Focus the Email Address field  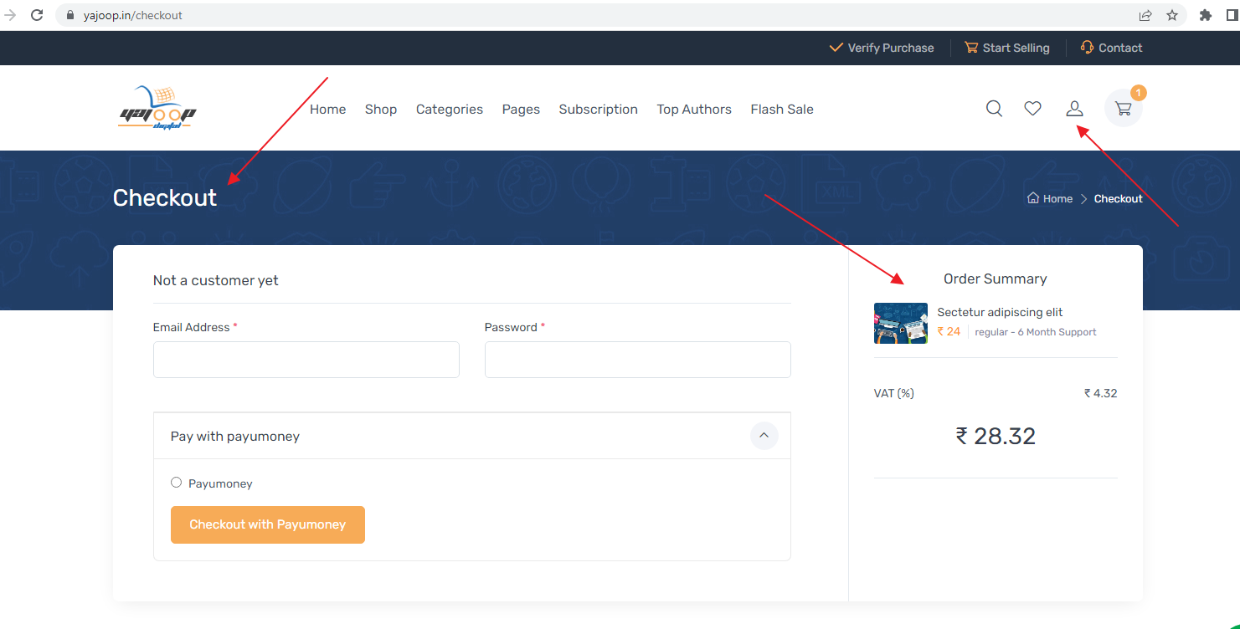point(306,360)
